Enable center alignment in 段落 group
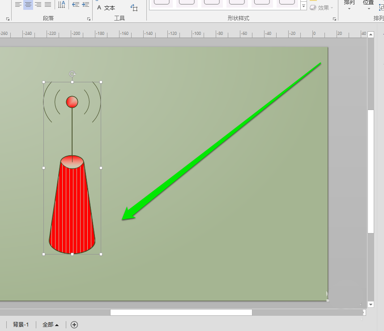This screenshot has height=331, width=384. [28, 4]
